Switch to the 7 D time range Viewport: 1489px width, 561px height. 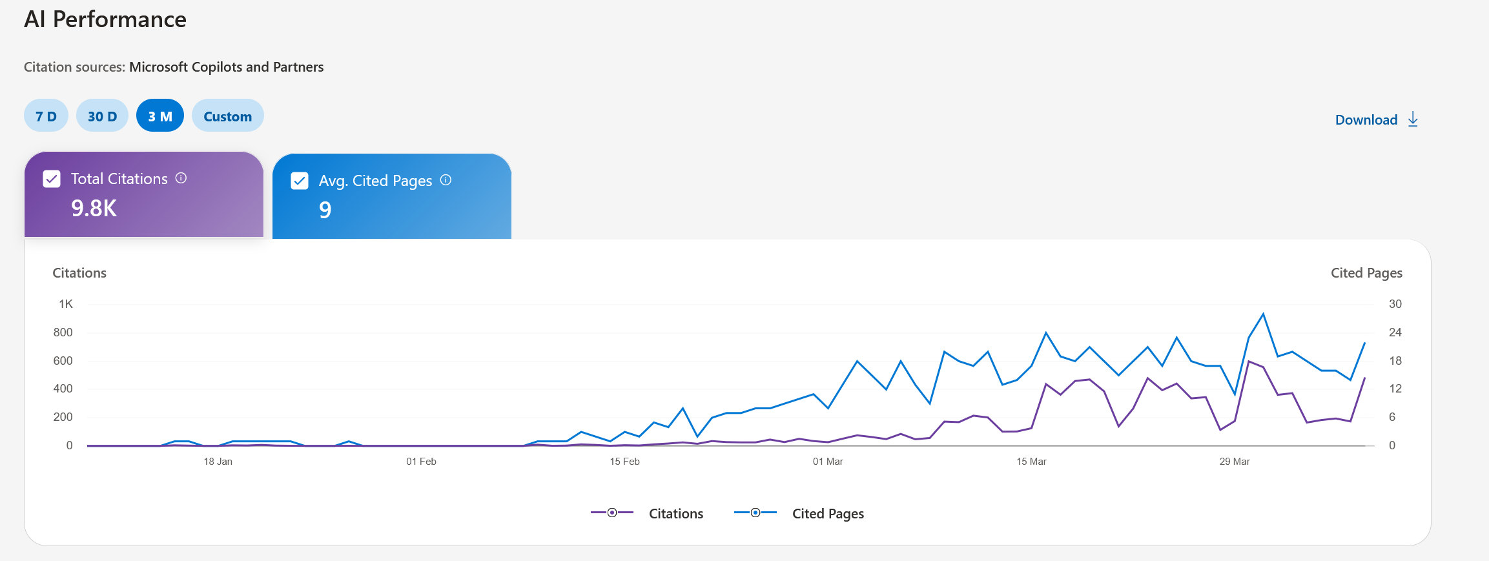[x=45, y=116]
